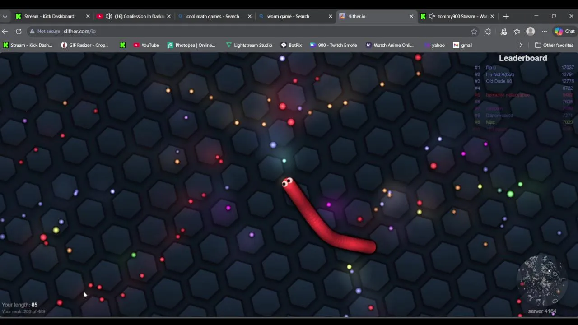This screenshot has width=578, height=325.
Task: Open 900 - Twitch Emote bookmark
Action: point(333,45)
